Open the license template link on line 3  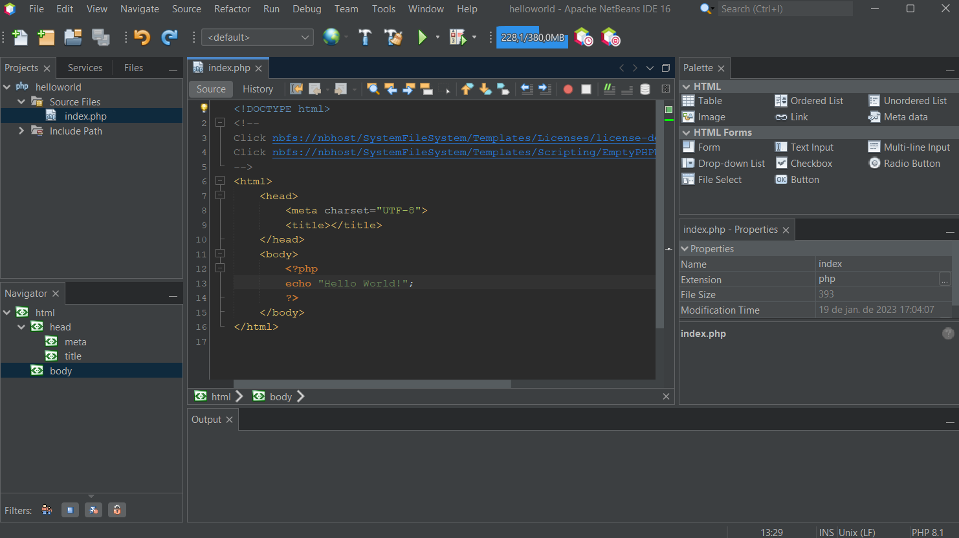coord(463,138)
